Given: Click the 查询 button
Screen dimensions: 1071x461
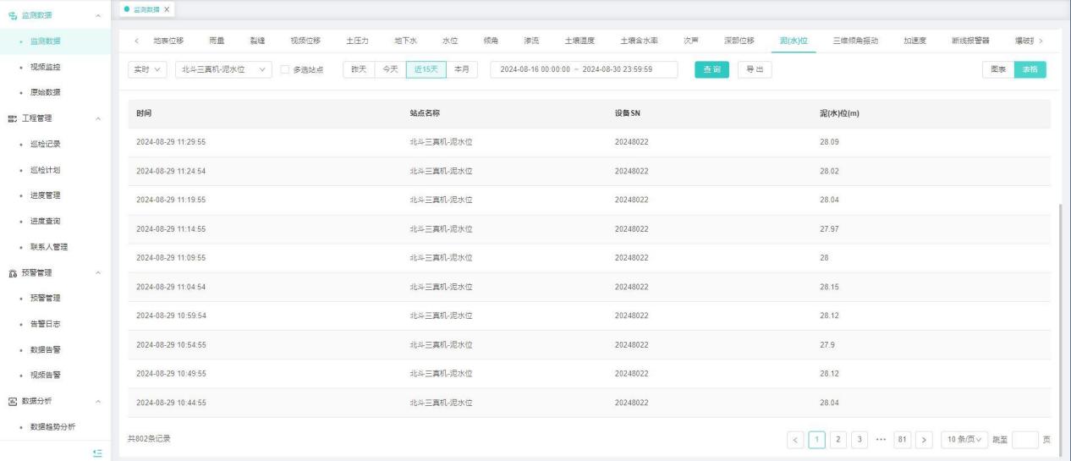Looking at the screenshot, I should pos(711,69).
